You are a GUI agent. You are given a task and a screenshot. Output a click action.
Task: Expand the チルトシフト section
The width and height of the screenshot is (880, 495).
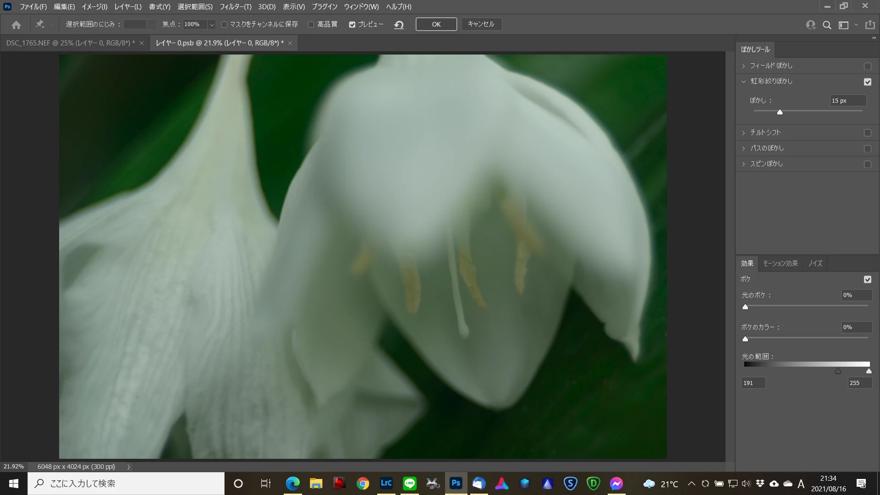743,133
